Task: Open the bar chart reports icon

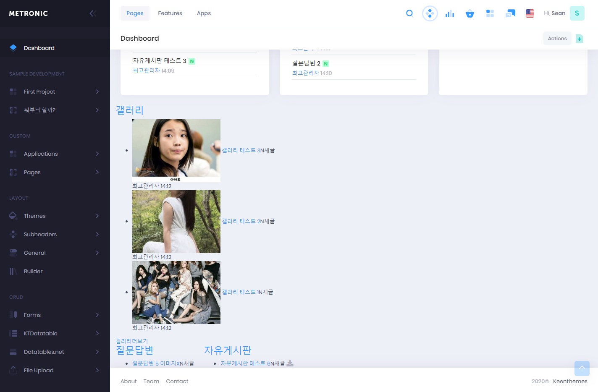Action: click(450, 13)
